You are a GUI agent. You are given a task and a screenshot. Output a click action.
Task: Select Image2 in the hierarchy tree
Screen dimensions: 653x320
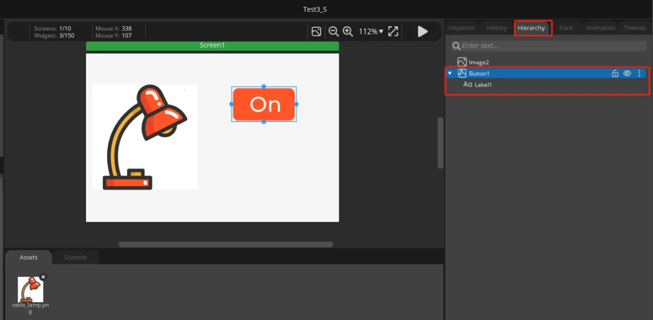478,62
